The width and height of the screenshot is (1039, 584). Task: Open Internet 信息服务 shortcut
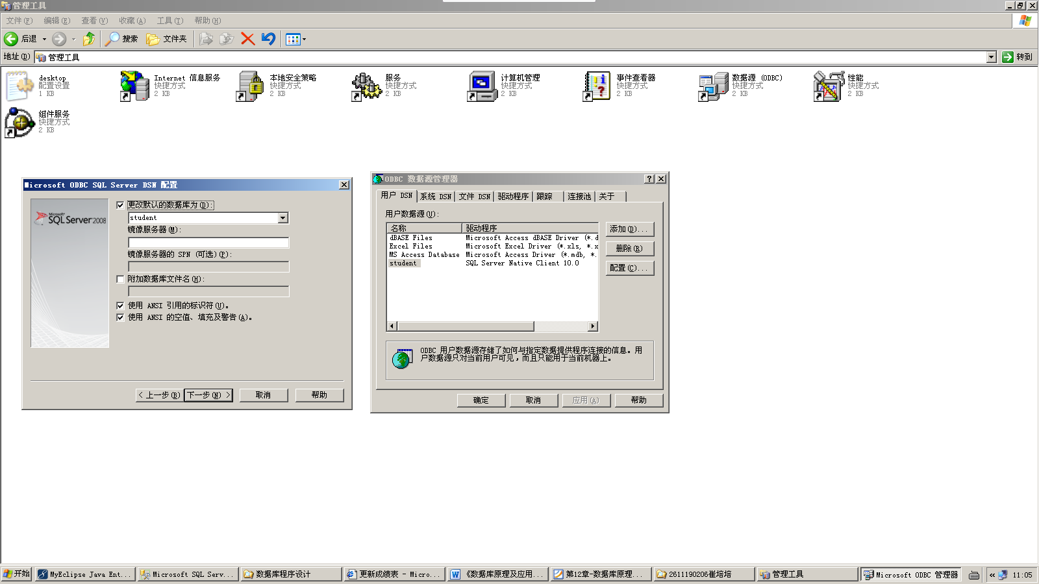135,86
